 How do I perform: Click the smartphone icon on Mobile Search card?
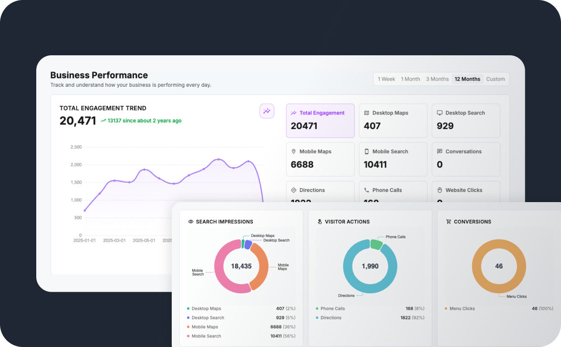tap(366, 151)
